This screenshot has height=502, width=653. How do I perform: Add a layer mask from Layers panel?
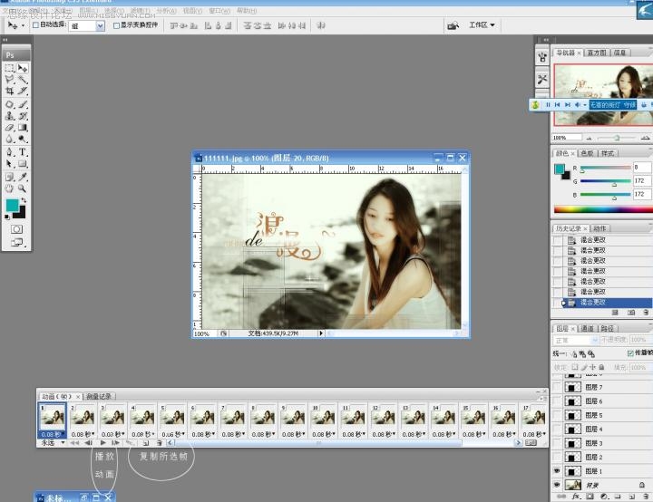pyautogui.click(x=590, y=497)
